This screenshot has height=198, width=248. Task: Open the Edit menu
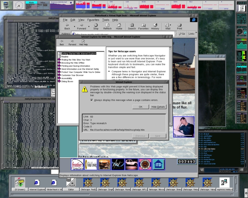(x=73, y=20)
